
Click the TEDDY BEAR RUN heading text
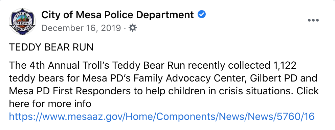tap(51, 47)
